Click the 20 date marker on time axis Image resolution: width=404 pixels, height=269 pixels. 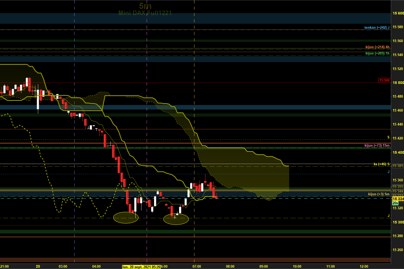point(38,266)
